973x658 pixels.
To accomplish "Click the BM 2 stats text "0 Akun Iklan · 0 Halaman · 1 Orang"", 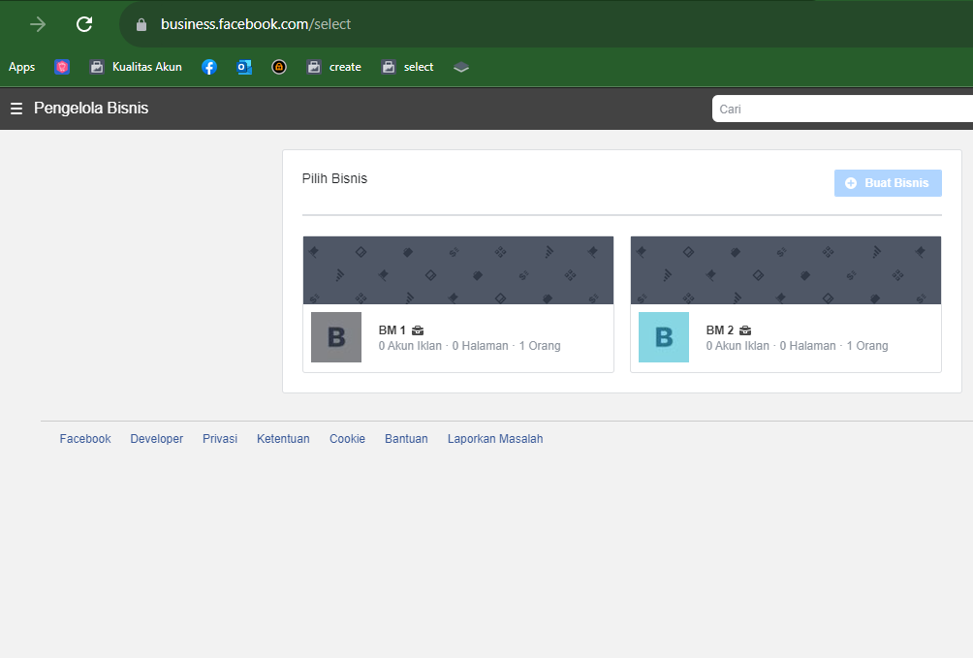I will (x=797, y=346).
